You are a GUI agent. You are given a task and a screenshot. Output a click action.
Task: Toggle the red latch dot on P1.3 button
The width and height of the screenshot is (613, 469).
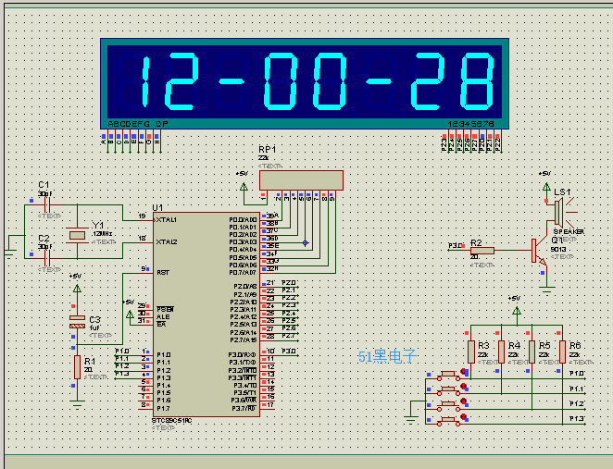[463, 416]
